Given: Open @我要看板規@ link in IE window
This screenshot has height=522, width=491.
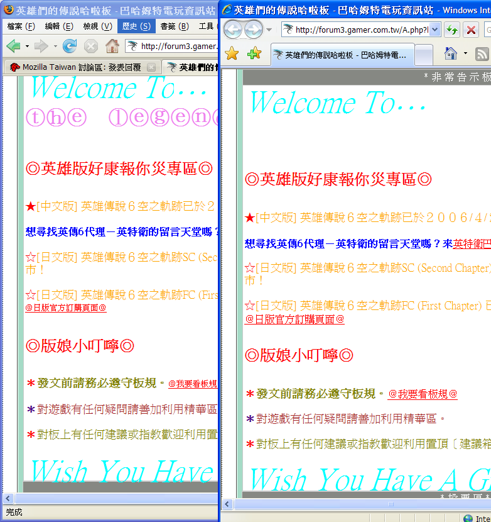Looking at the screenshot, I should 423,394.
